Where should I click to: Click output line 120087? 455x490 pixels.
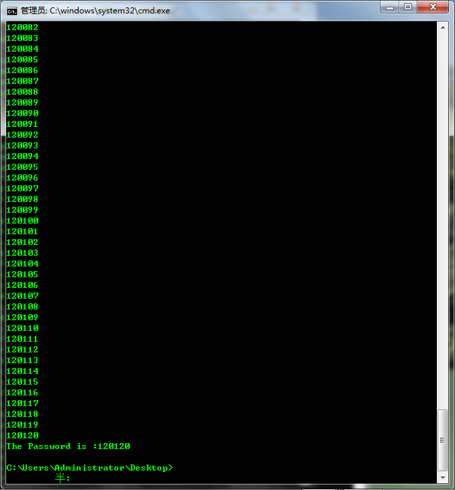pos(22,81)
